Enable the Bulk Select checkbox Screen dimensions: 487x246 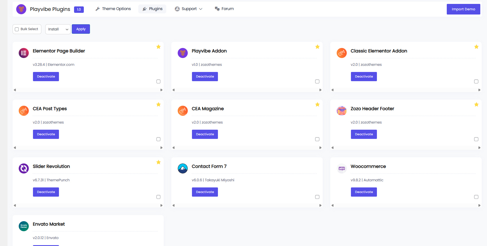[x=17, y=29]
